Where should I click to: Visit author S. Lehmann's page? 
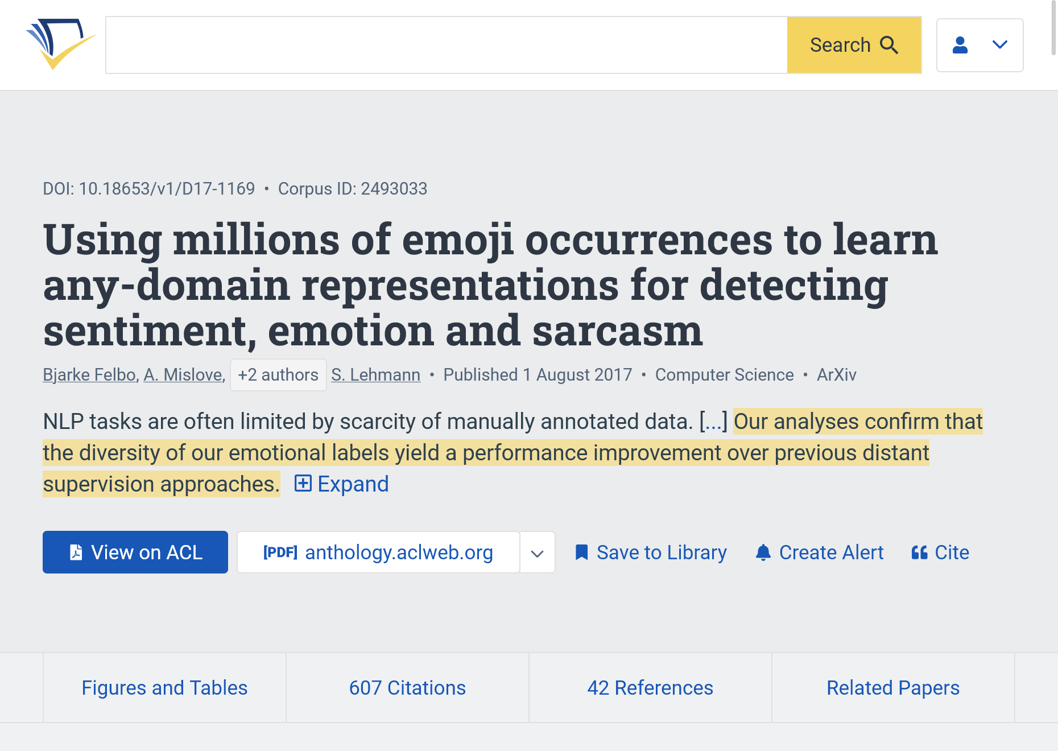pyautogui.click(x=375, y=375)
